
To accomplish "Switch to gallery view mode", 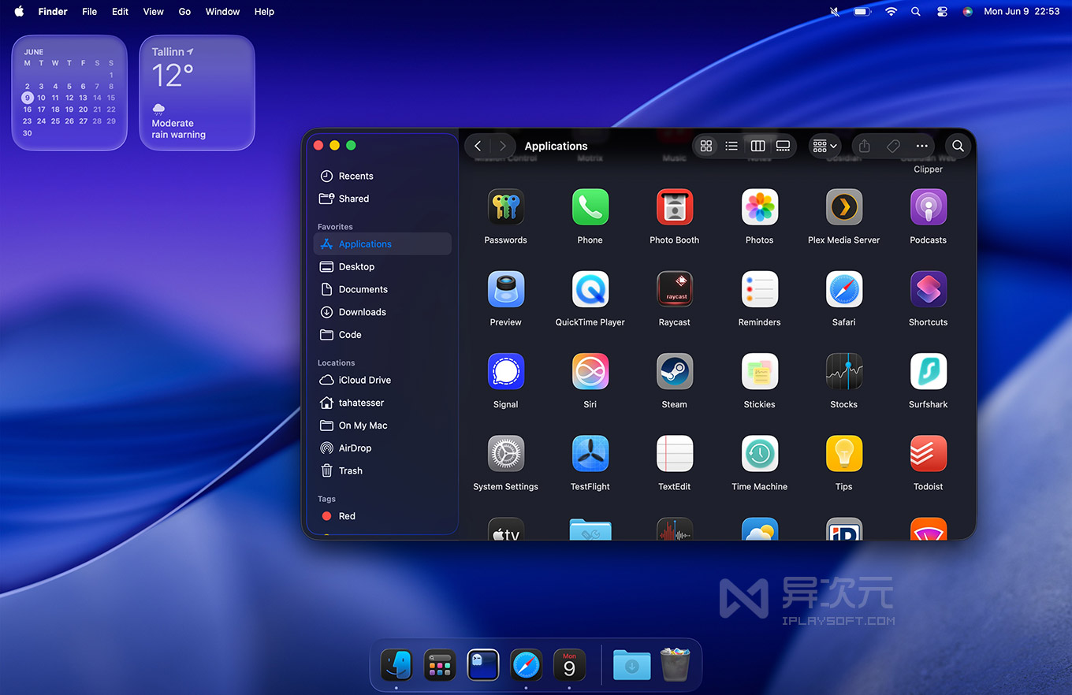I will point(783,146).
